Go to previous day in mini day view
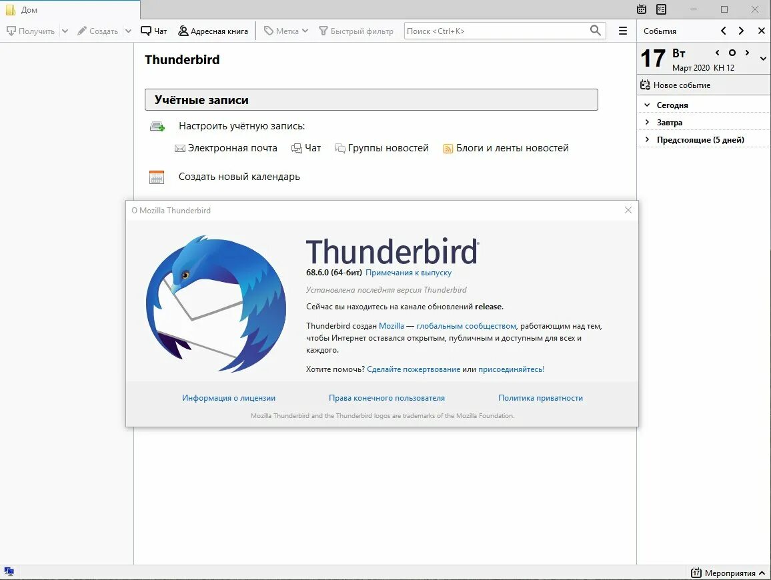Screen dimensions: 771x580 coord(718,53)
